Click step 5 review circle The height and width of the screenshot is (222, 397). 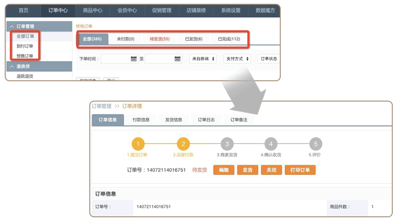(x=315, y=144)
